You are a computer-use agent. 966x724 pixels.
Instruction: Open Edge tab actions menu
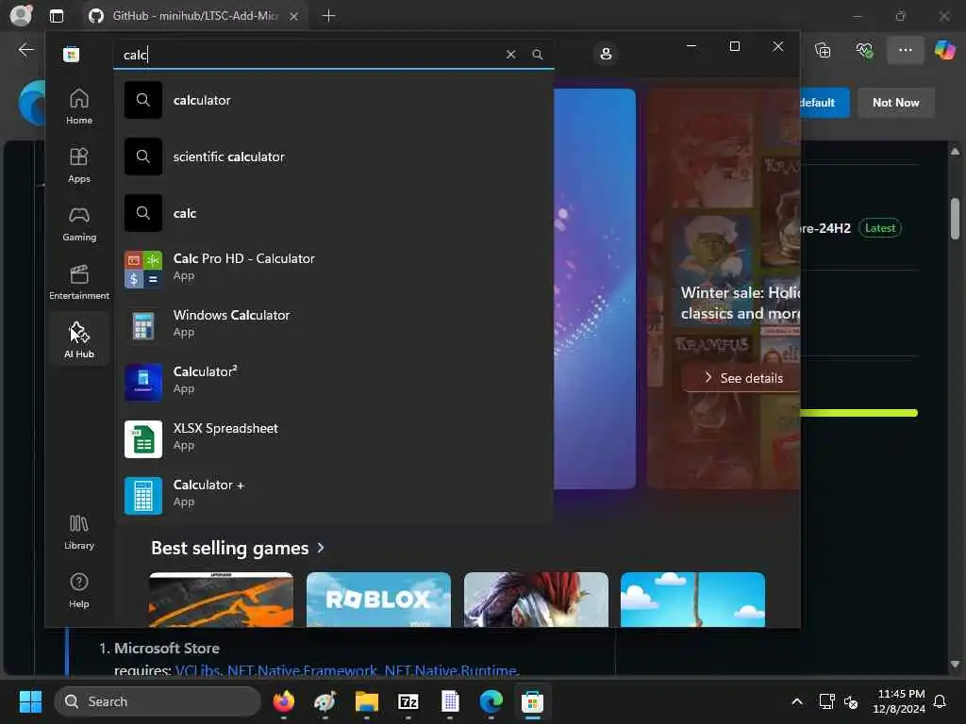click(x=56, y=16)
